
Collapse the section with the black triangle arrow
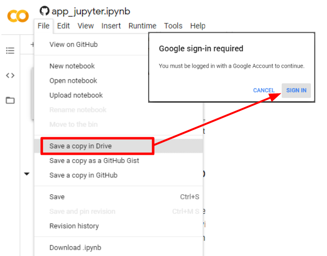[x=27, y=174]
